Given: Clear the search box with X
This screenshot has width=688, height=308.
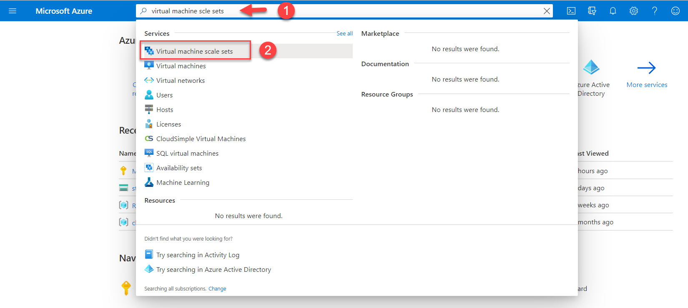Looking at the screenshot, I should click(x=546, y=11).
